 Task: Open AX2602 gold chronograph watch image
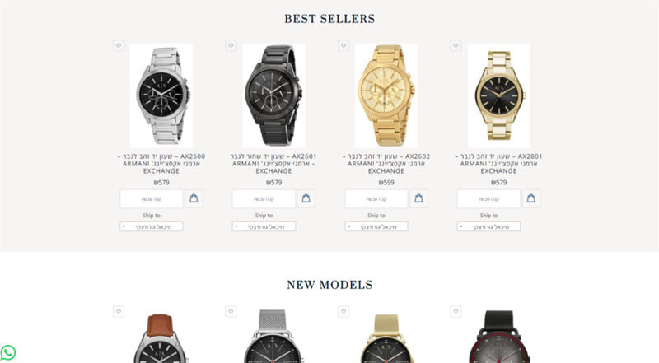386,95
